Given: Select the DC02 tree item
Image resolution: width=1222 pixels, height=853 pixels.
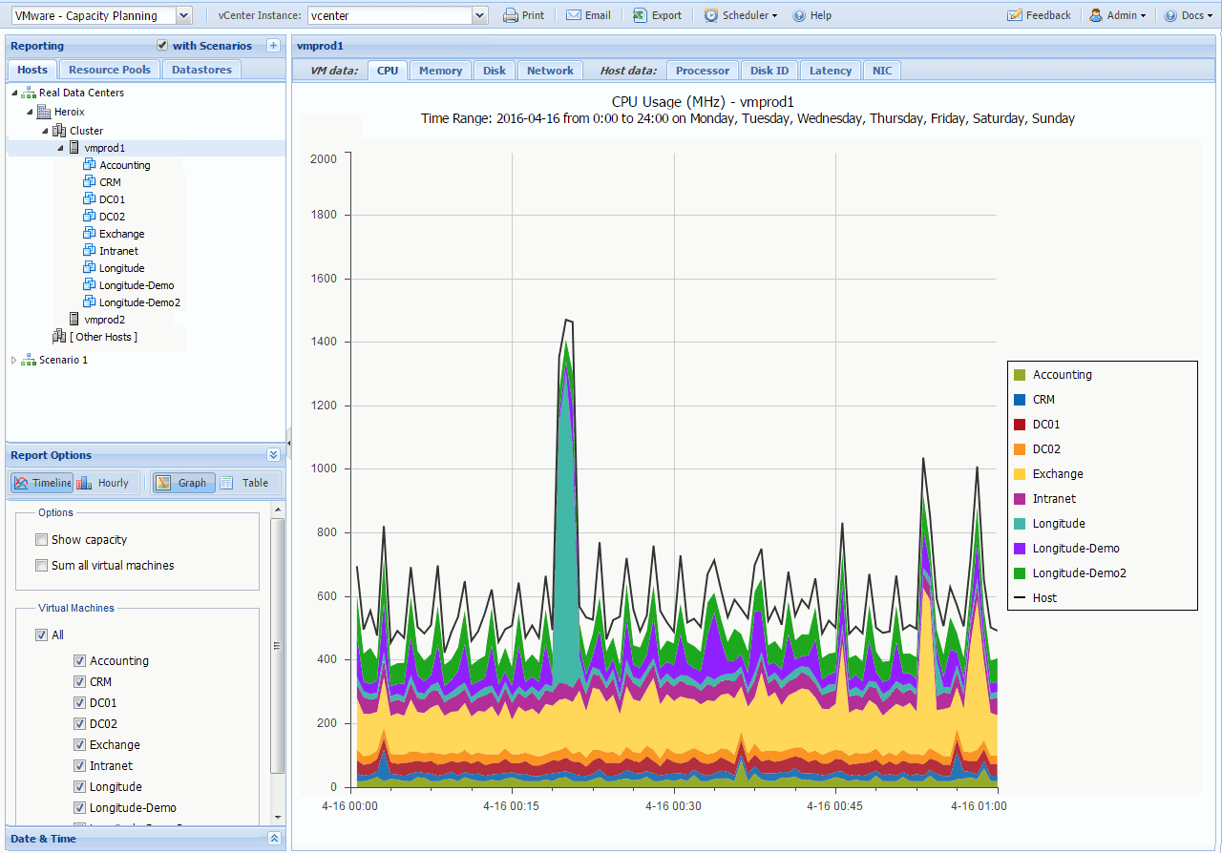Looking at the screenshot, I should click(112, 217).
